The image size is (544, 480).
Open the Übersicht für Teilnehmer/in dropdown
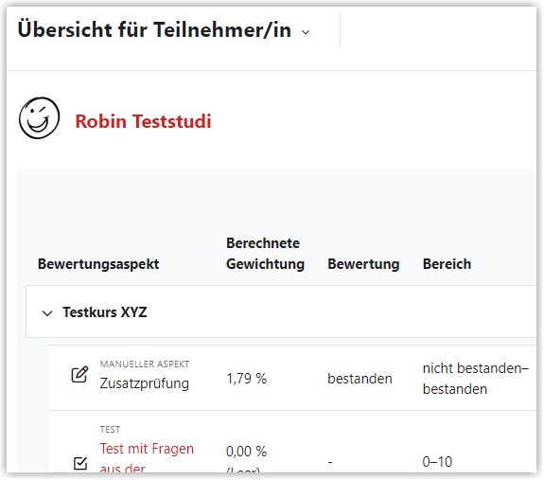click(x=164, y=30)
